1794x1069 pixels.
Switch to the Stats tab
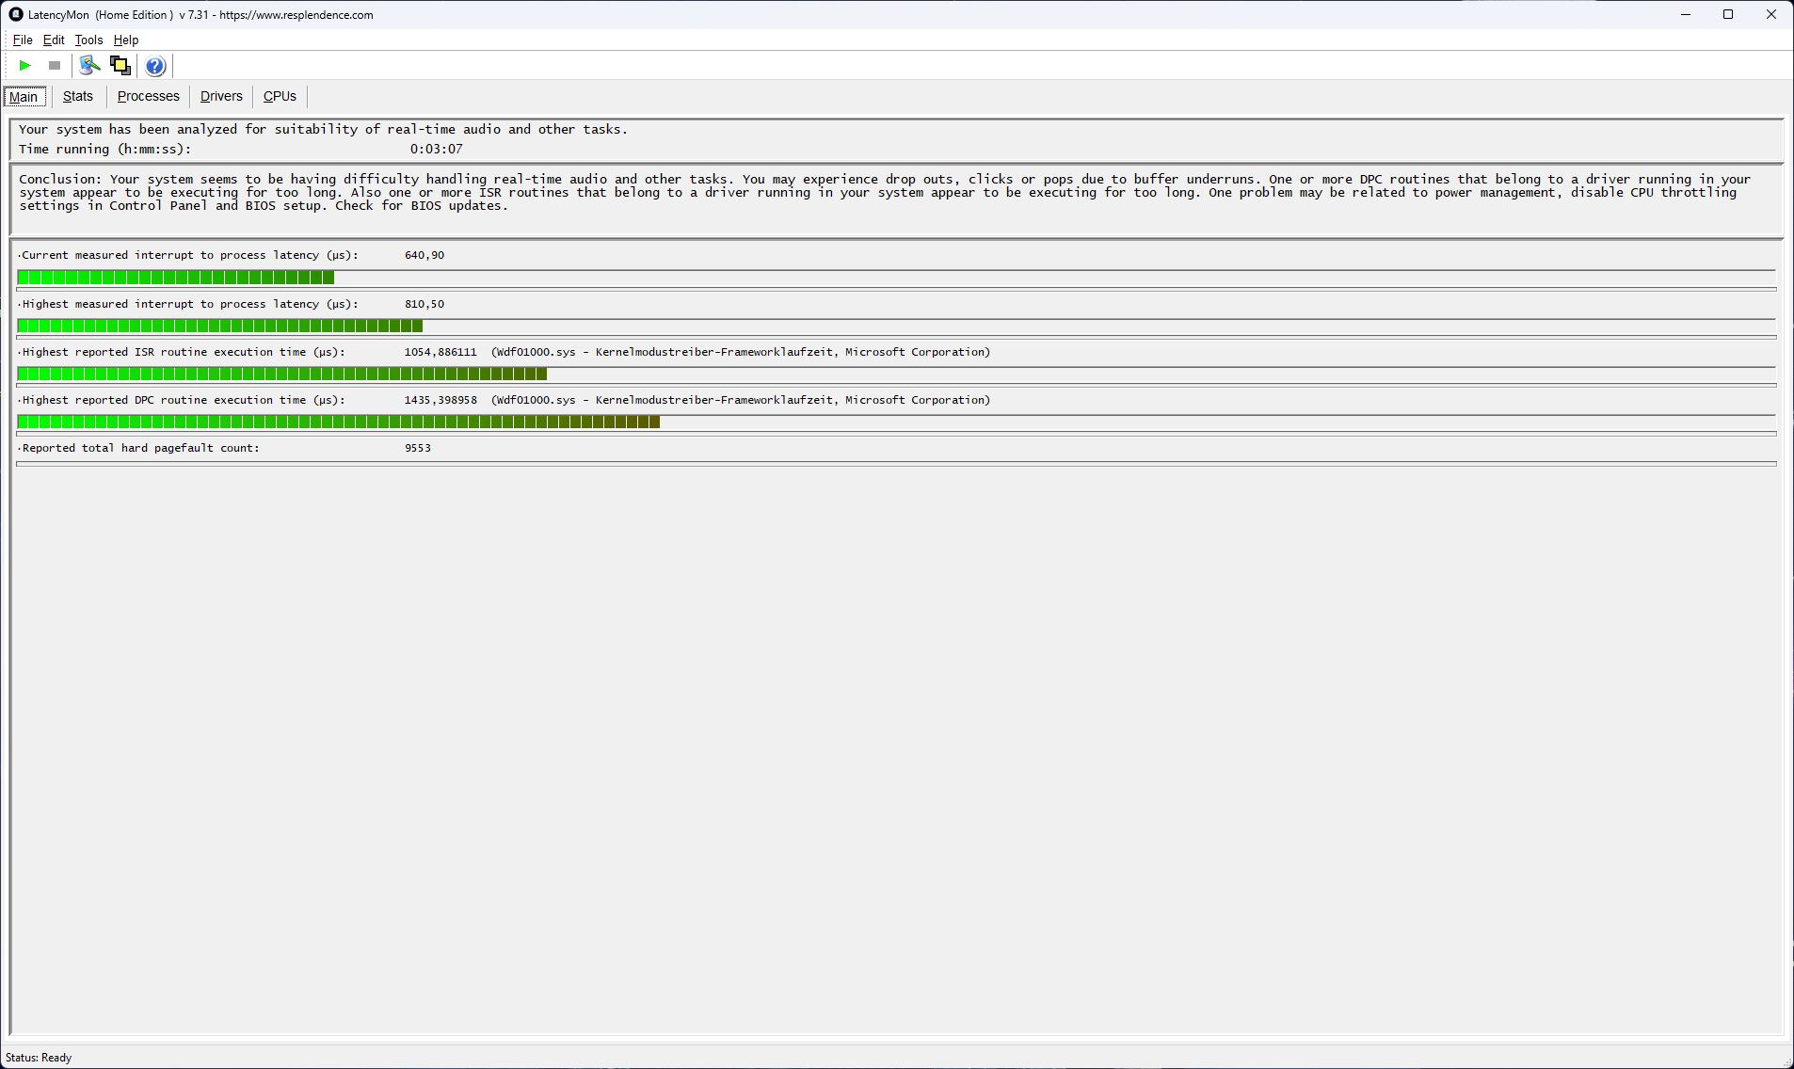pos(78,96)
